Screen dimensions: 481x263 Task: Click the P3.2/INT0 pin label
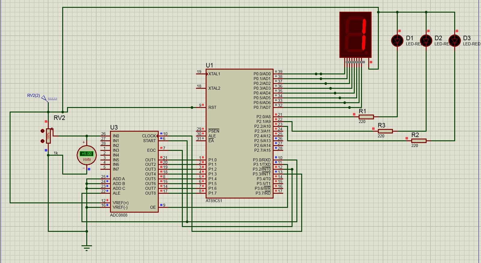262,169
